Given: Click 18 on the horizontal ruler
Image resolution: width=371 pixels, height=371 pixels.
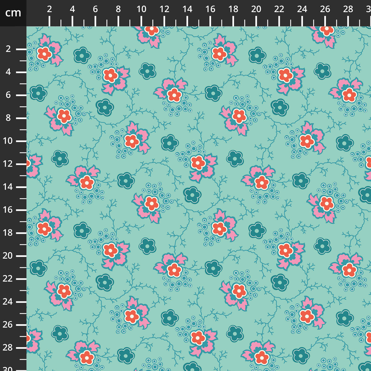Looking at the screenshot, I should point(233,9).
